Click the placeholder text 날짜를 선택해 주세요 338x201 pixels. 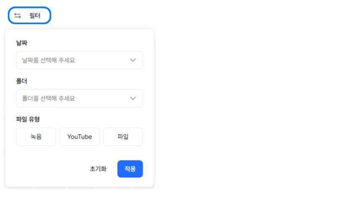[49, 60]
